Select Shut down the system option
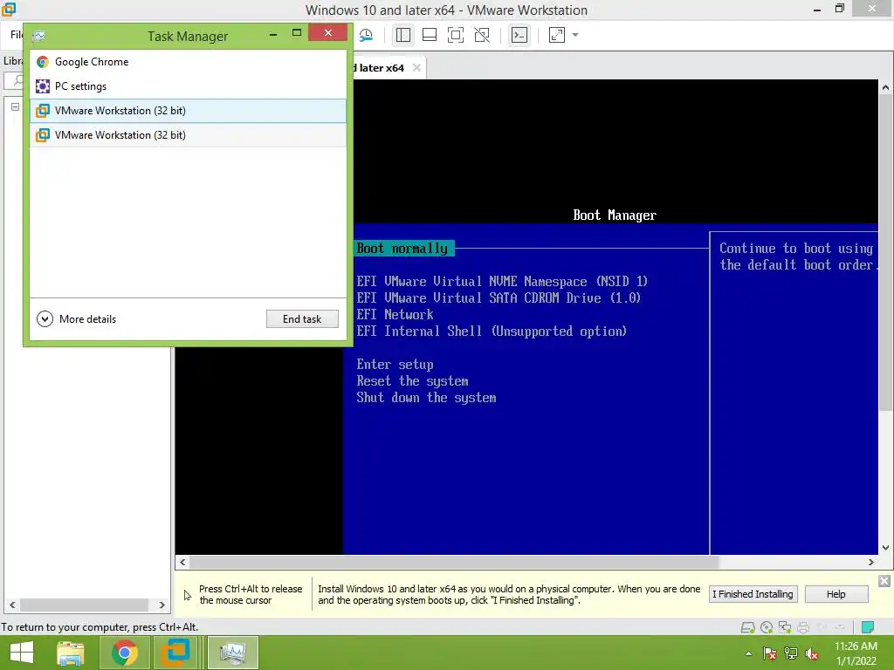 (426, 398)
